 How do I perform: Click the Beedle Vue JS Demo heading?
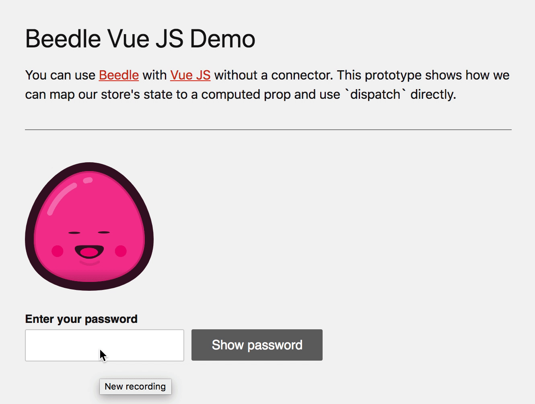click(x=140, y=39)
